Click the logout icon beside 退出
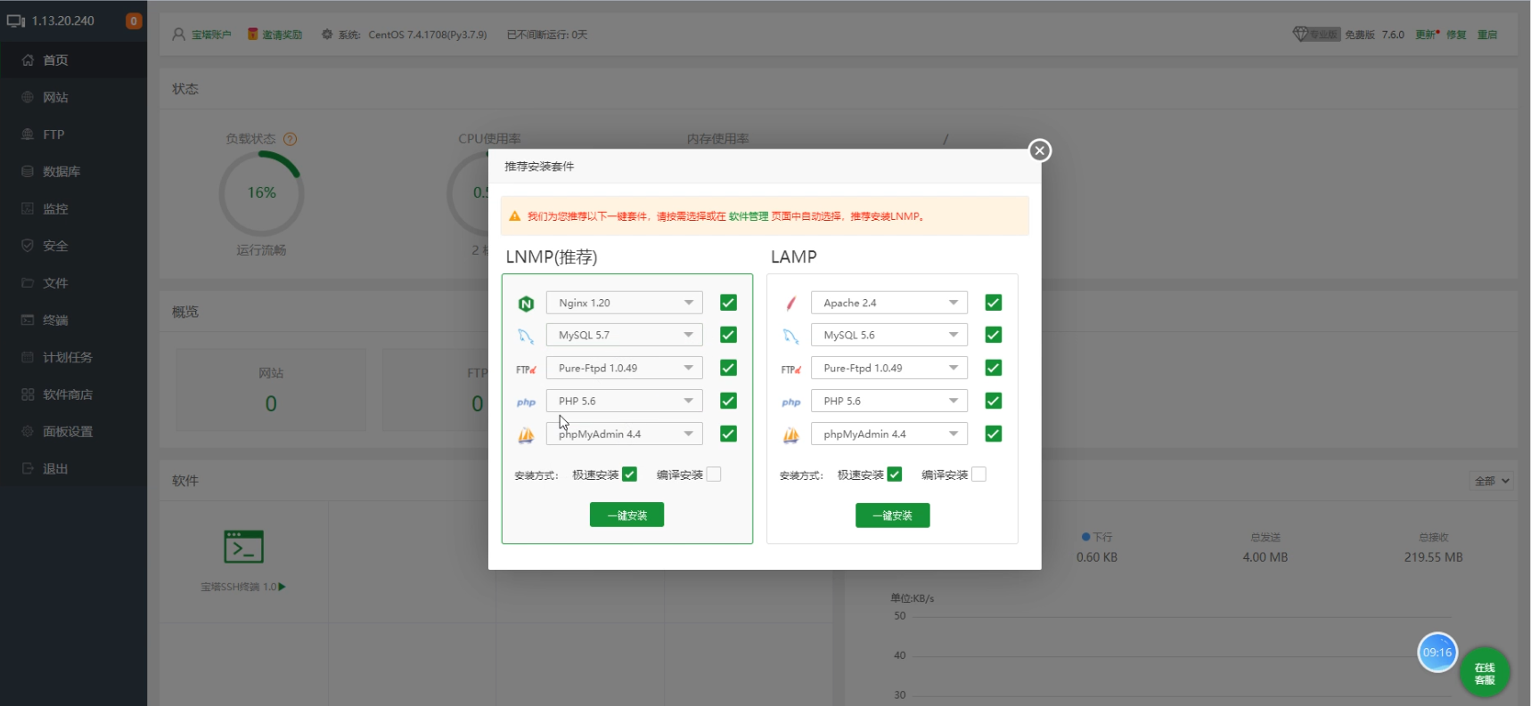 [x=28, y=468]
